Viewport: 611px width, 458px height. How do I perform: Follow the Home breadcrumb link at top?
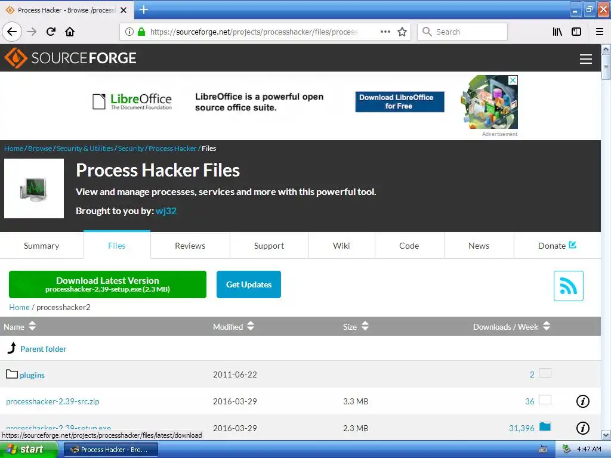14,148
